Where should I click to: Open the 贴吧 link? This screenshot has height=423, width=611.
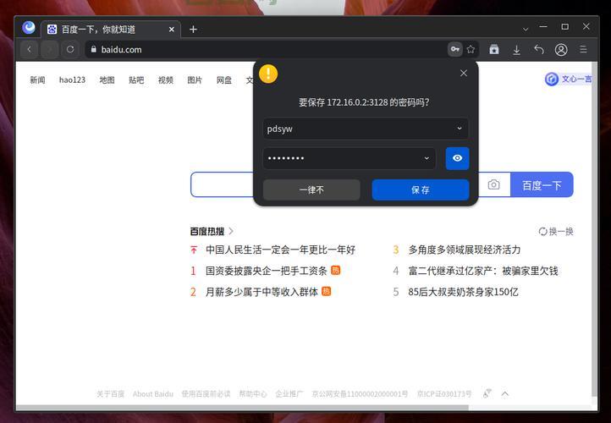click(136, 80)
